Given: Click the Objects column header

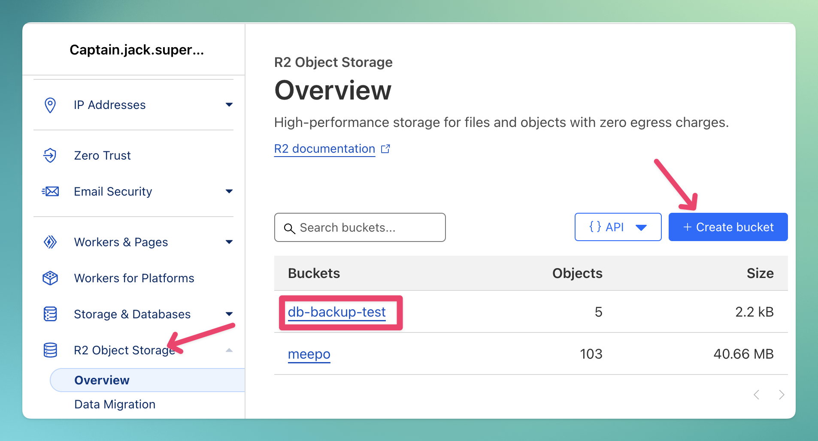Looking at the screenshot, I should click(x=577, y=273).
